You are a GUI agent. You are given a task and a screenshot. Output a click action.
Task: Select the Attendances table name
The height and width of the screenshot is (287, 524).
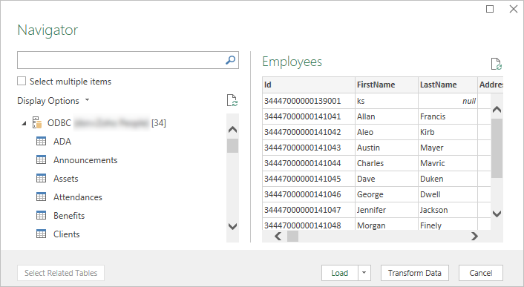[x=78, y=197]
